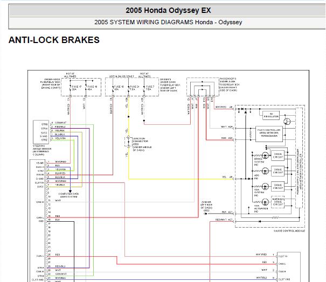Click the vertical "POWER SUPPLY CIRCUIT/CONTROLLER" label
Screen dimensions: 326x282
[299, 171]
